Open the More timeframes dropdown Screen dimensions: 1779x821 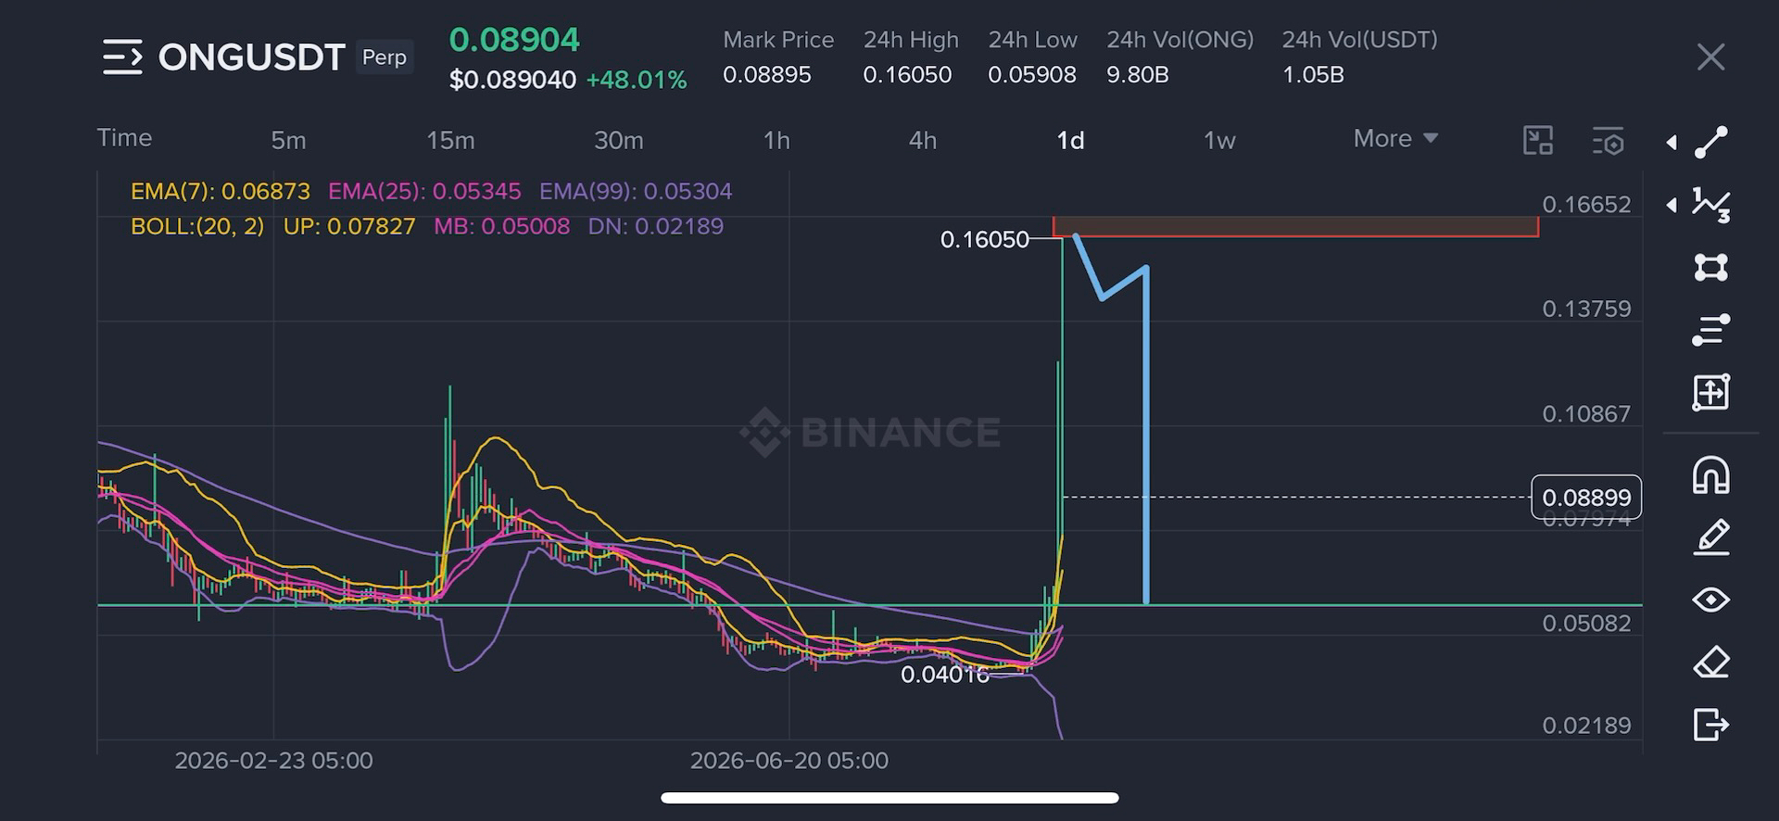1395,139
